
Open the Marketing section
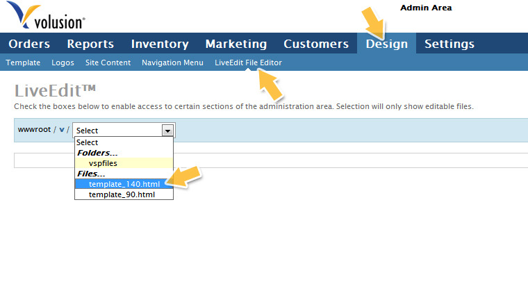coord(236,44)
